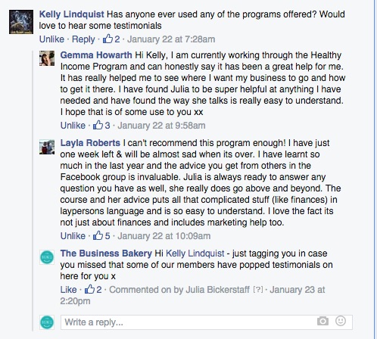Open tagged Kelly Lindquist mention link
The height and width of the screenshot is (339, 377).
[x=195, y=253]
